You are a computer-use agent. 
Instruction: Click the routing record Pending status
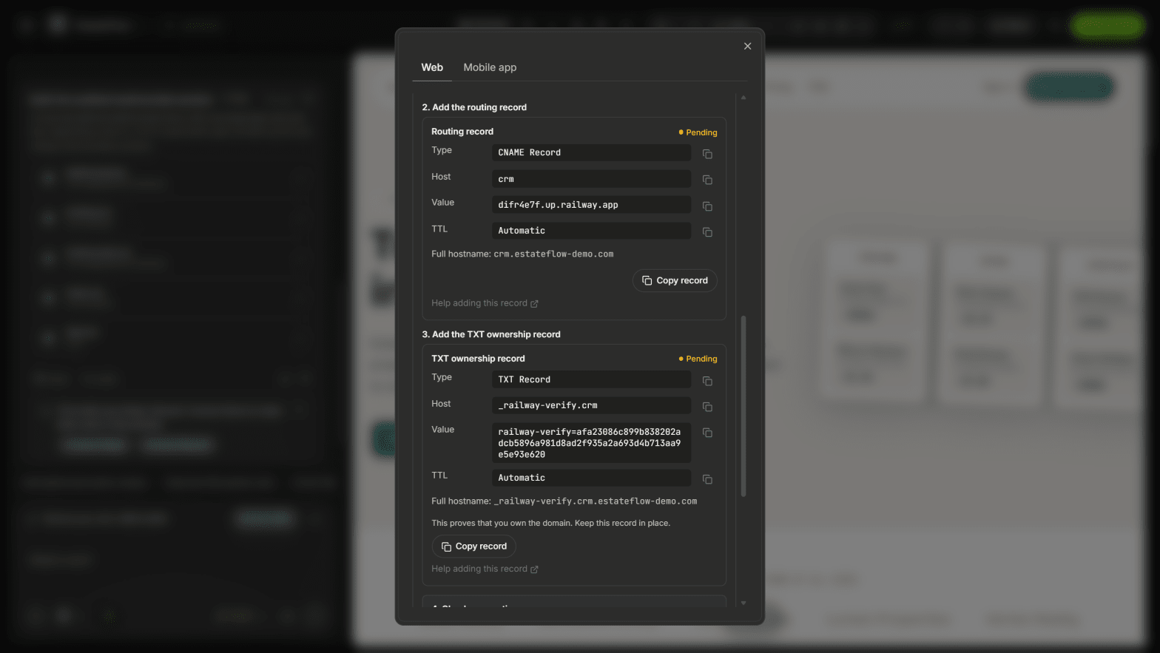(698, 132)
